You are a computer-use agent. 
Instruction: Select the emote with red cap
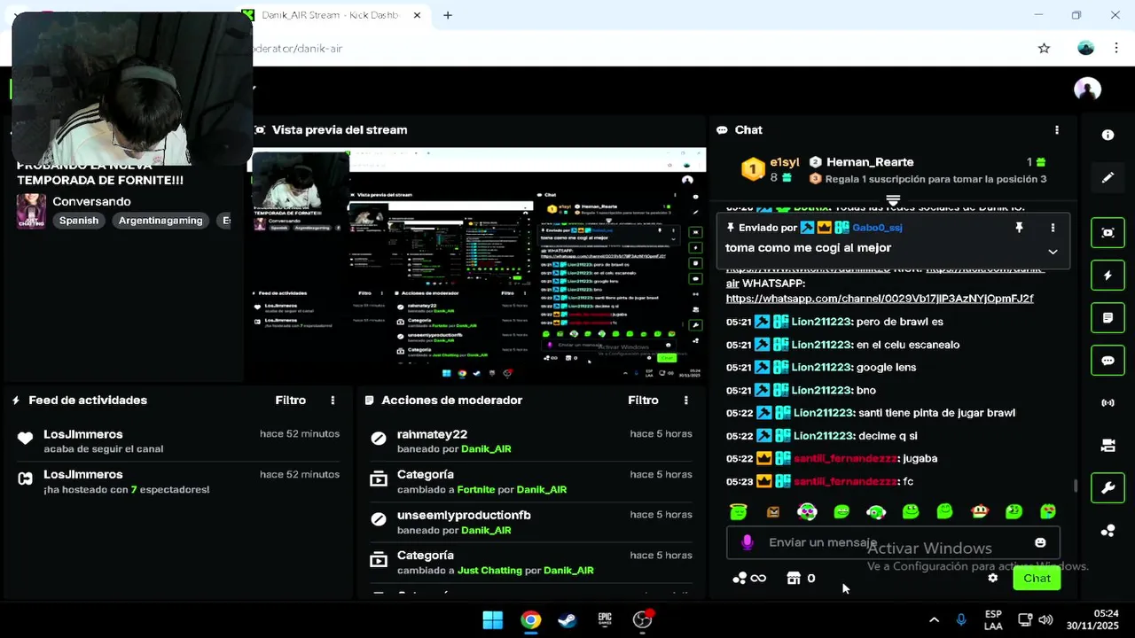pyautogui.click(x=979, y=511)
